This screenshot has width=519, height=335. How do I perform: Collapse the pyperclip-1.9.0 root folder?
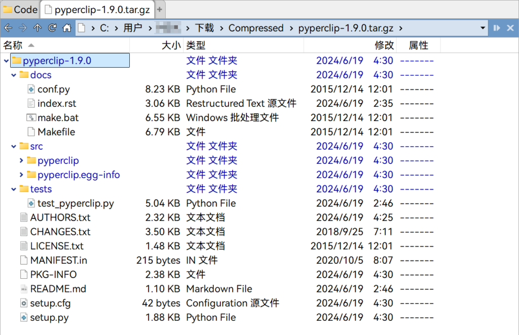click(6, 61)
